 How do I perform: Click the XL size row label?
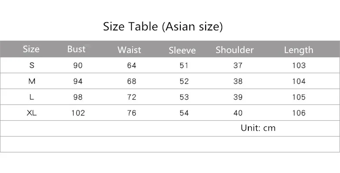[32, 113]
